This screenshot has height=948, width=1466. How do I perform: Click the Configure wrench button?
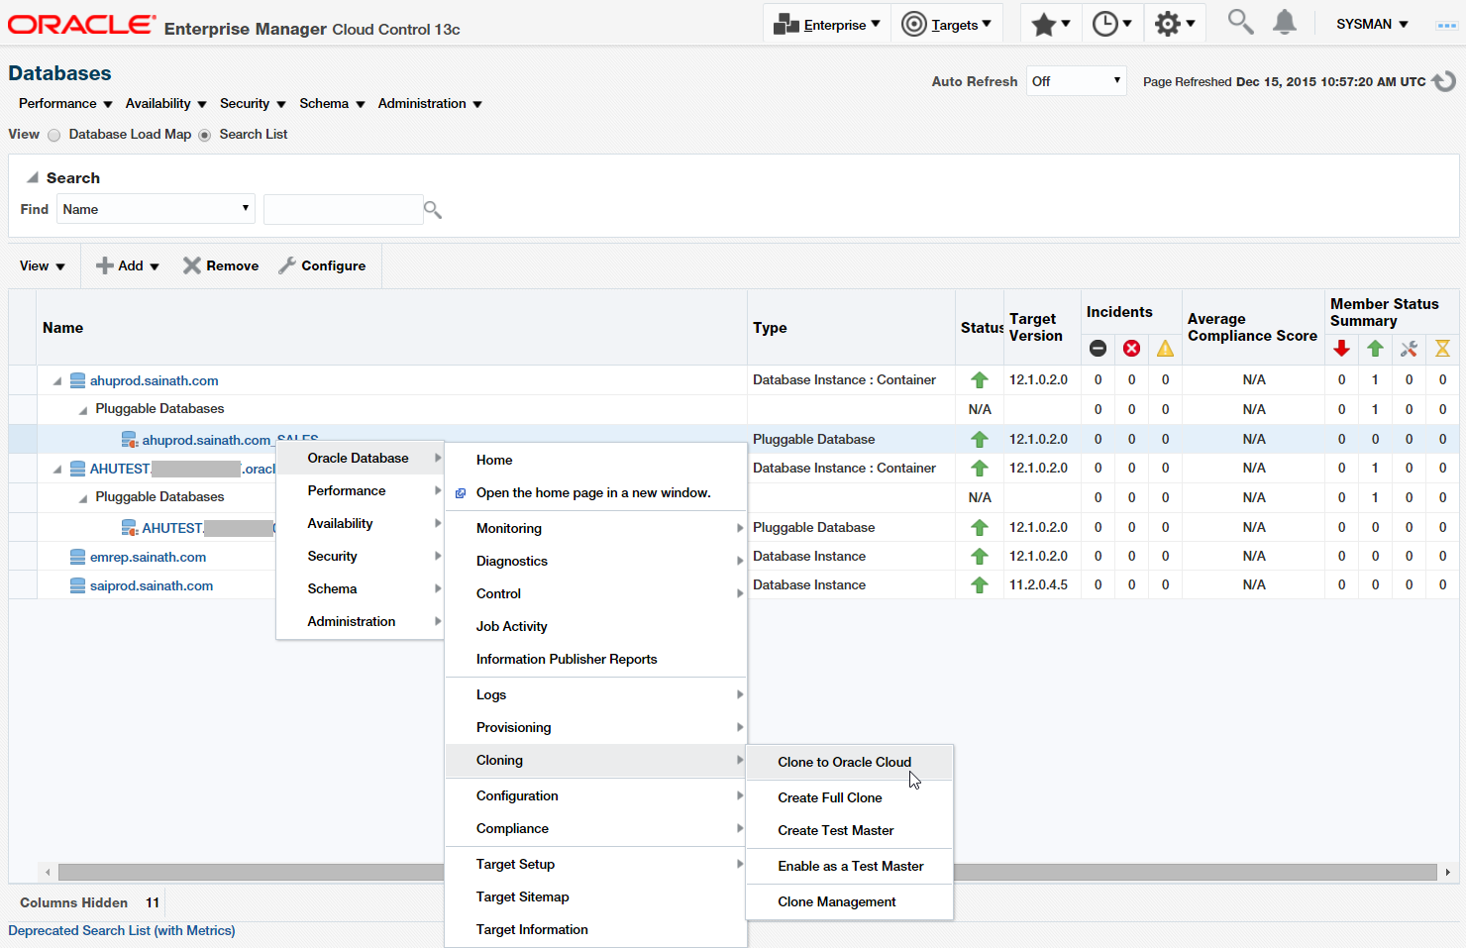point(322,265)
